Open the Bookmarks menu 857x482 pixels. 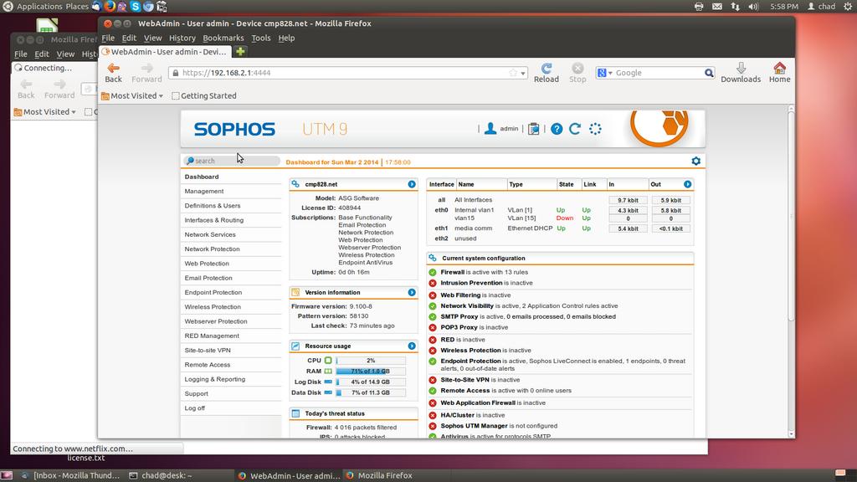223,38
